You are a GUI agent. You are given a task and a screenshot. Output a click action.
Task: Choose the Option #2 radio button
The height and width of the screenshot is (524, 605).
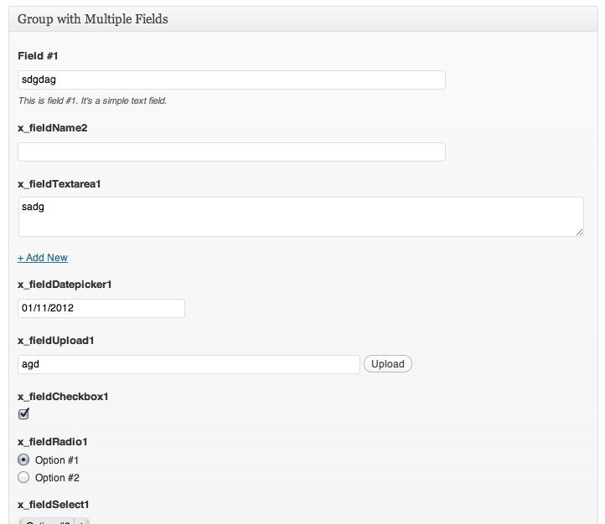tap(23, 477)
